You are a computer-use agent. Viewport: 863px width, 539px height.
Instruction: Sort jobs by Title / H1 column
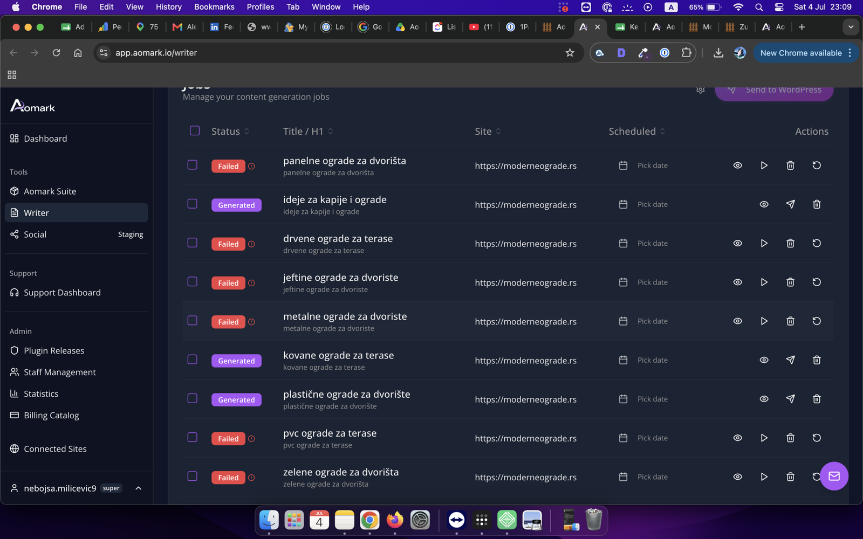pos(308,132)
